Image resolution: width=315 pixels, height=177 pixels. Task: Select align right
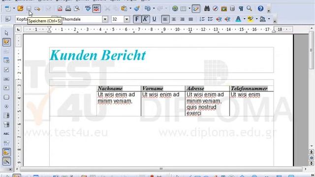coord(182,19)
